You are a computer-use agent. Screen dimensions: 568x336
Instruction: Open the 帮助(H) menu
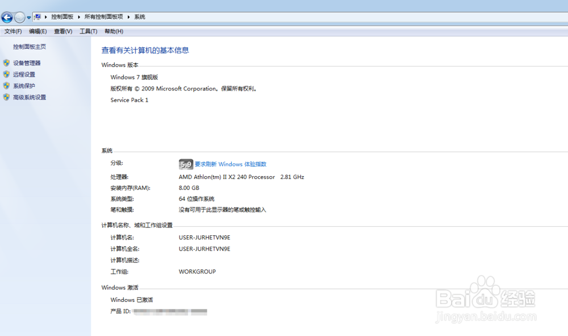pos(114,31)
